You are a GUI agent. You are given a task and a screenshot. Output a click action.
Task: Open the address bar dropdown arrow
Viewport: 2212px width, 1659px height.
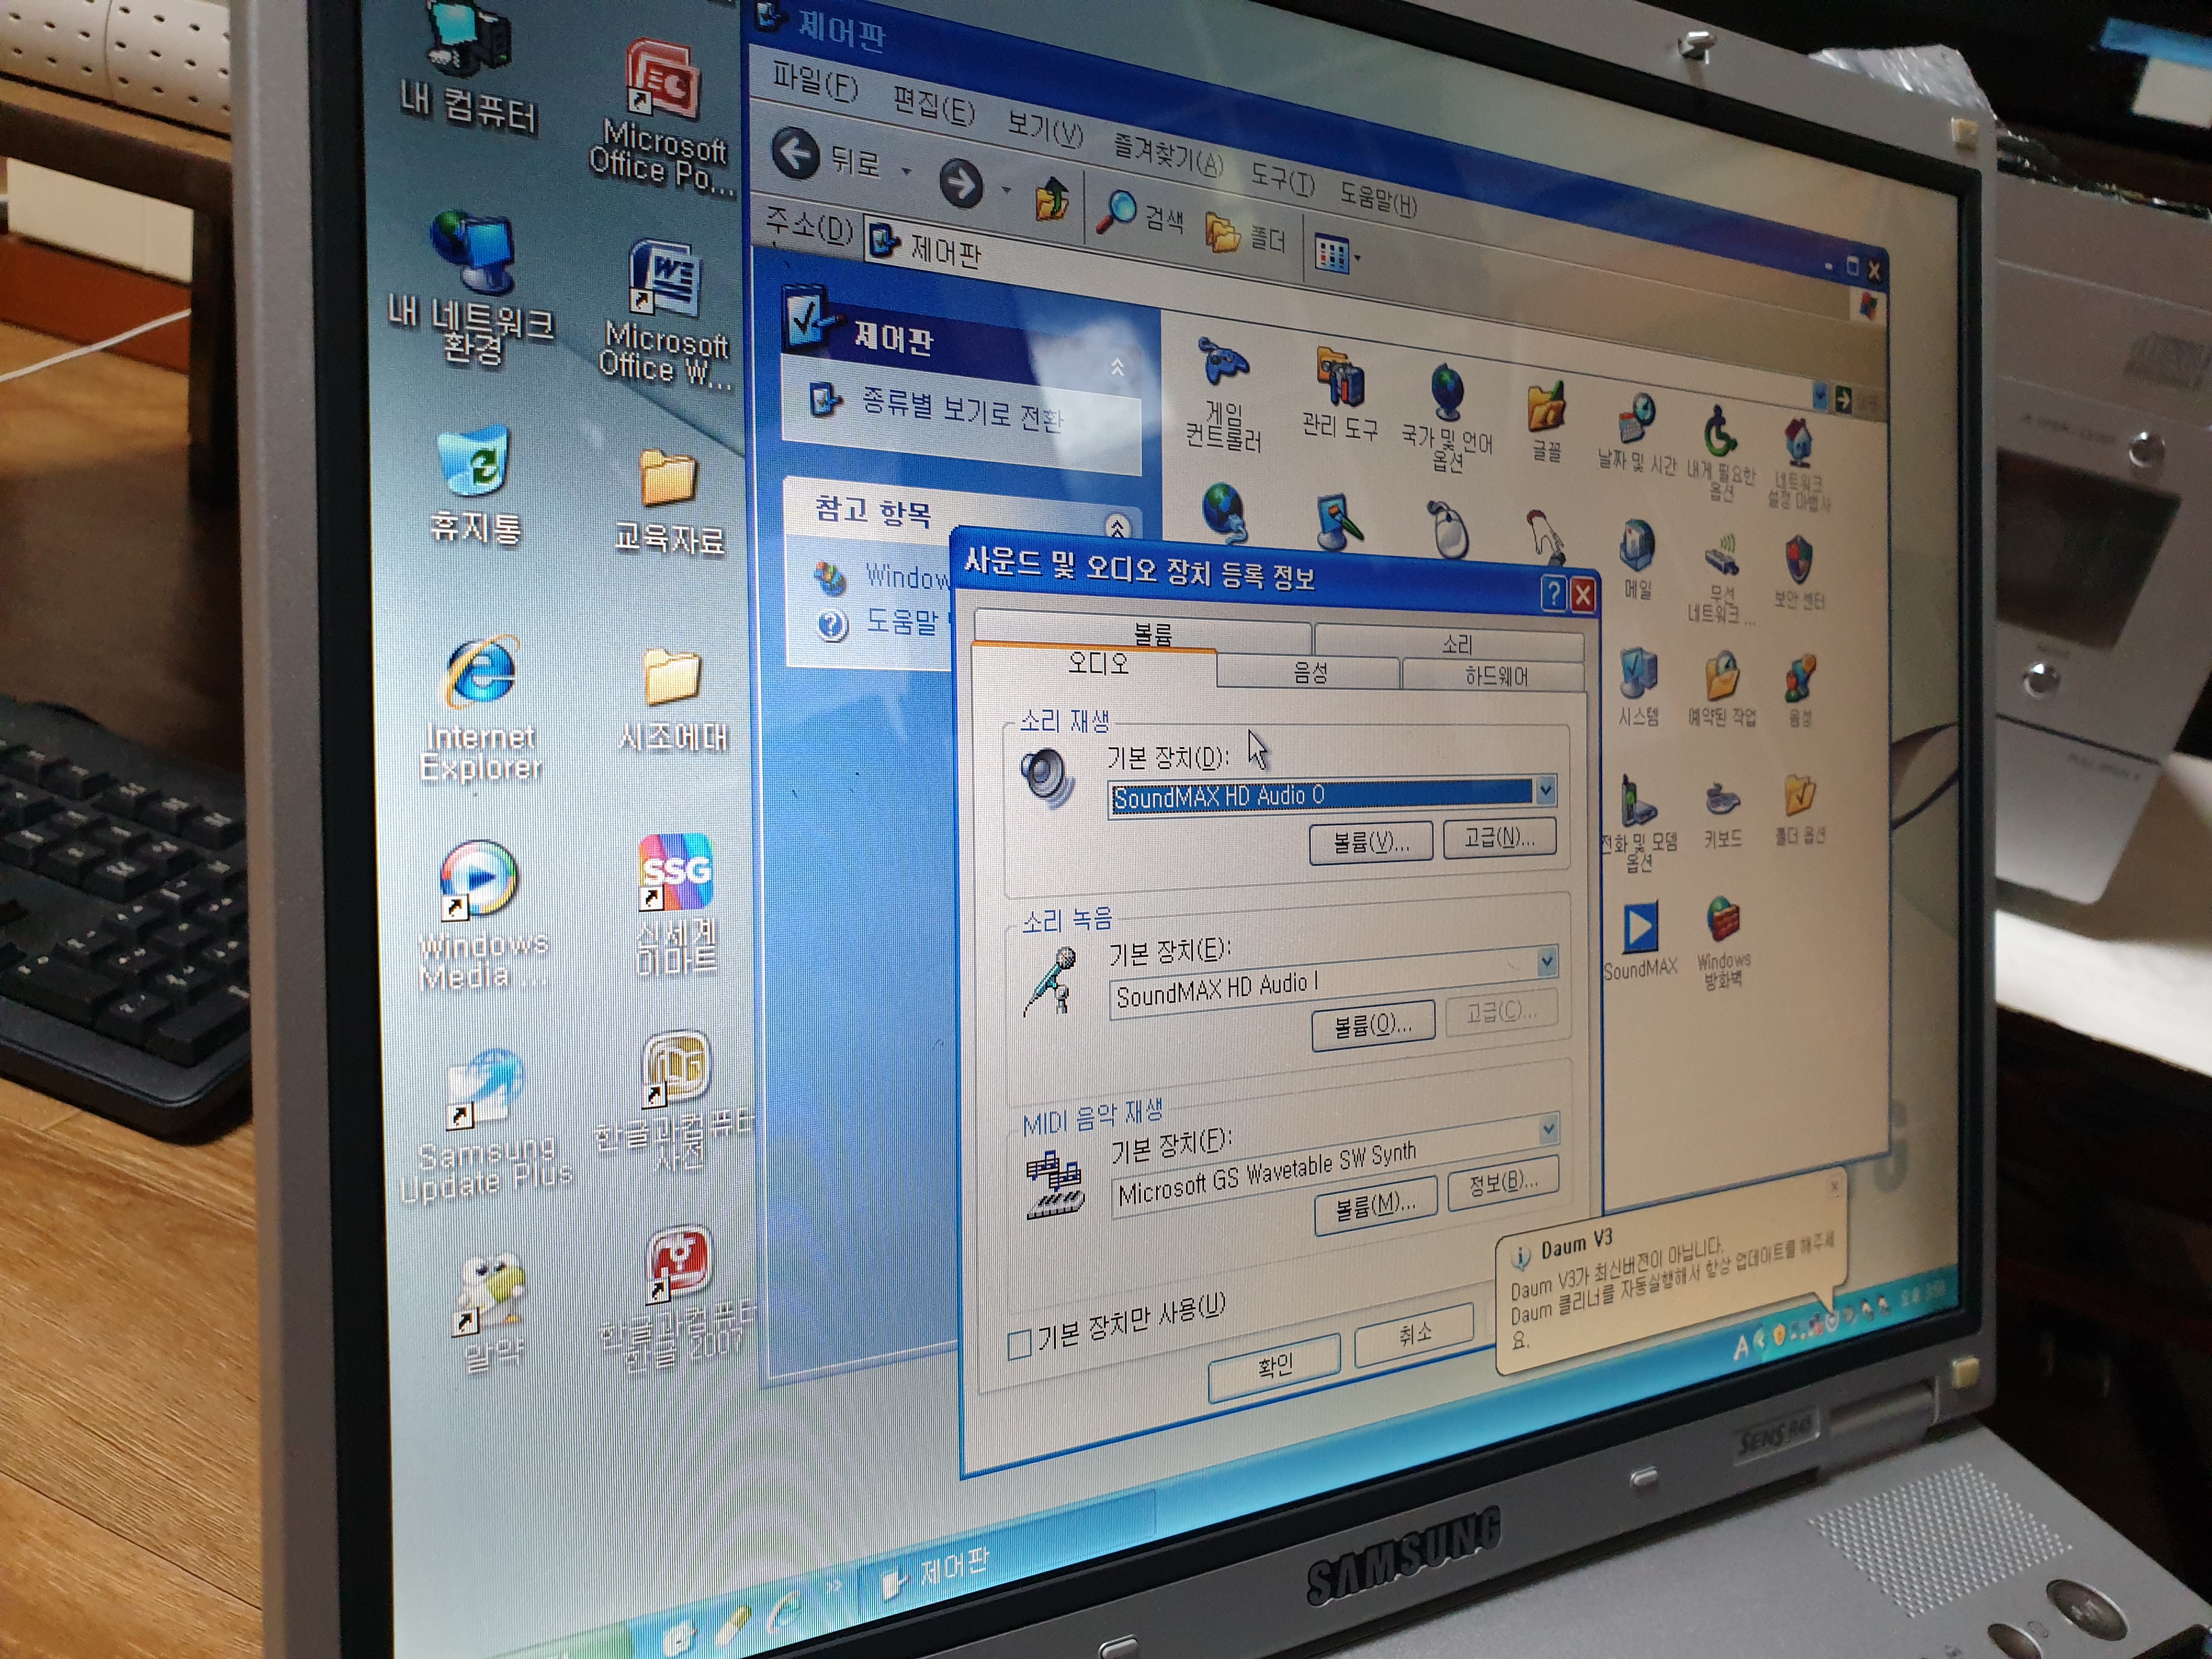(x=1820, y=397)
